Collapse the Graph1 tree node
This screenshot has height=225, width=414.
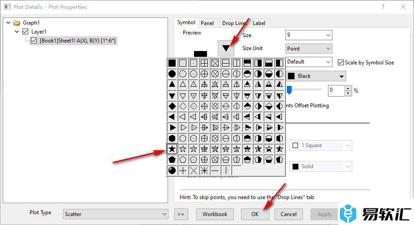click(x=9, y=23)
